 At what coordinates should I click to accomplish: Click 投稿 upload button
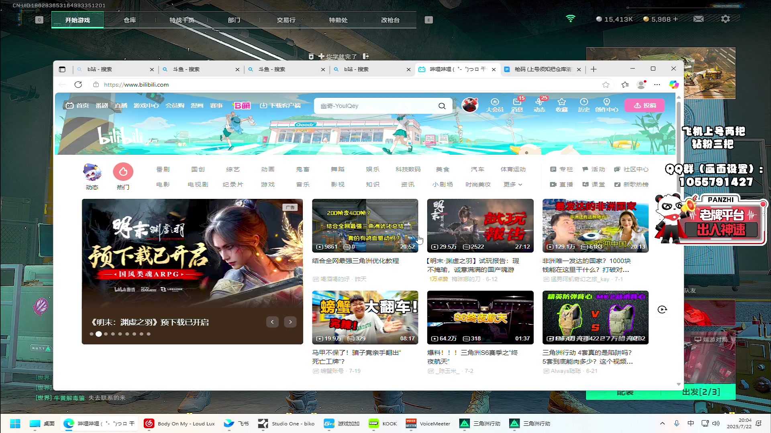click(x=645, y=105)
